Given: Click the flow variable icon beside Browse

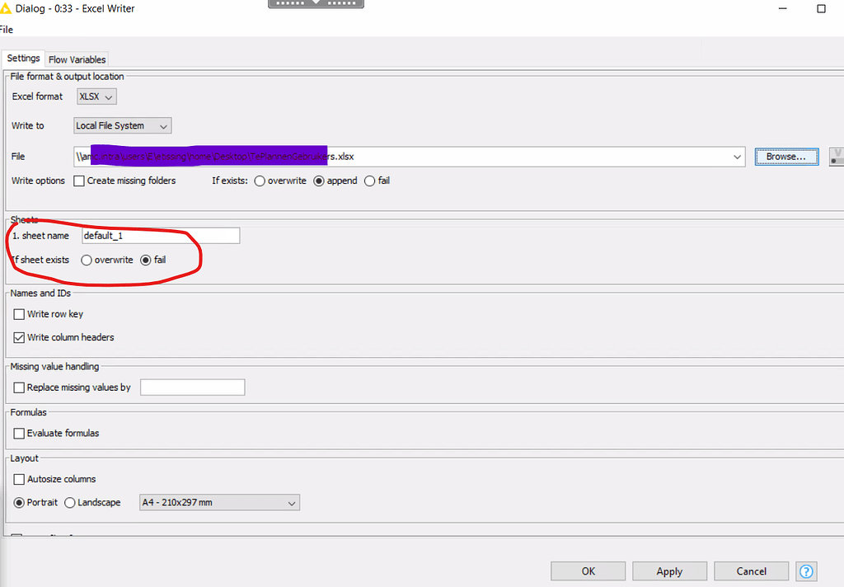Looking at the screenshot, I should coord(837,157).
